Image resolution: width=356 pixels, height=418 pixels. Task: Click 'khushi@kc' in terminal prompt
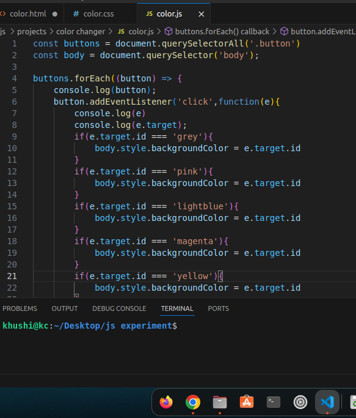coord(26,326)
